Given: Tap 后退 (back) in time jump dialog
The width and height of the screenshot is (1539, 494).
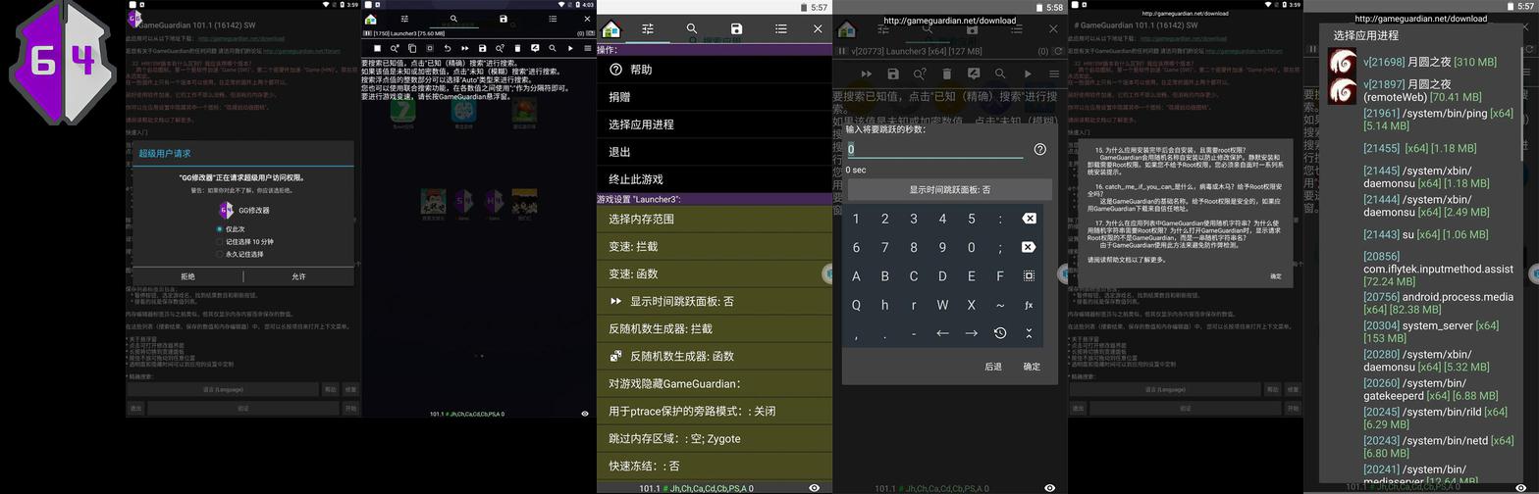Looking at the screenshot, I should click(x=993, y=367).
